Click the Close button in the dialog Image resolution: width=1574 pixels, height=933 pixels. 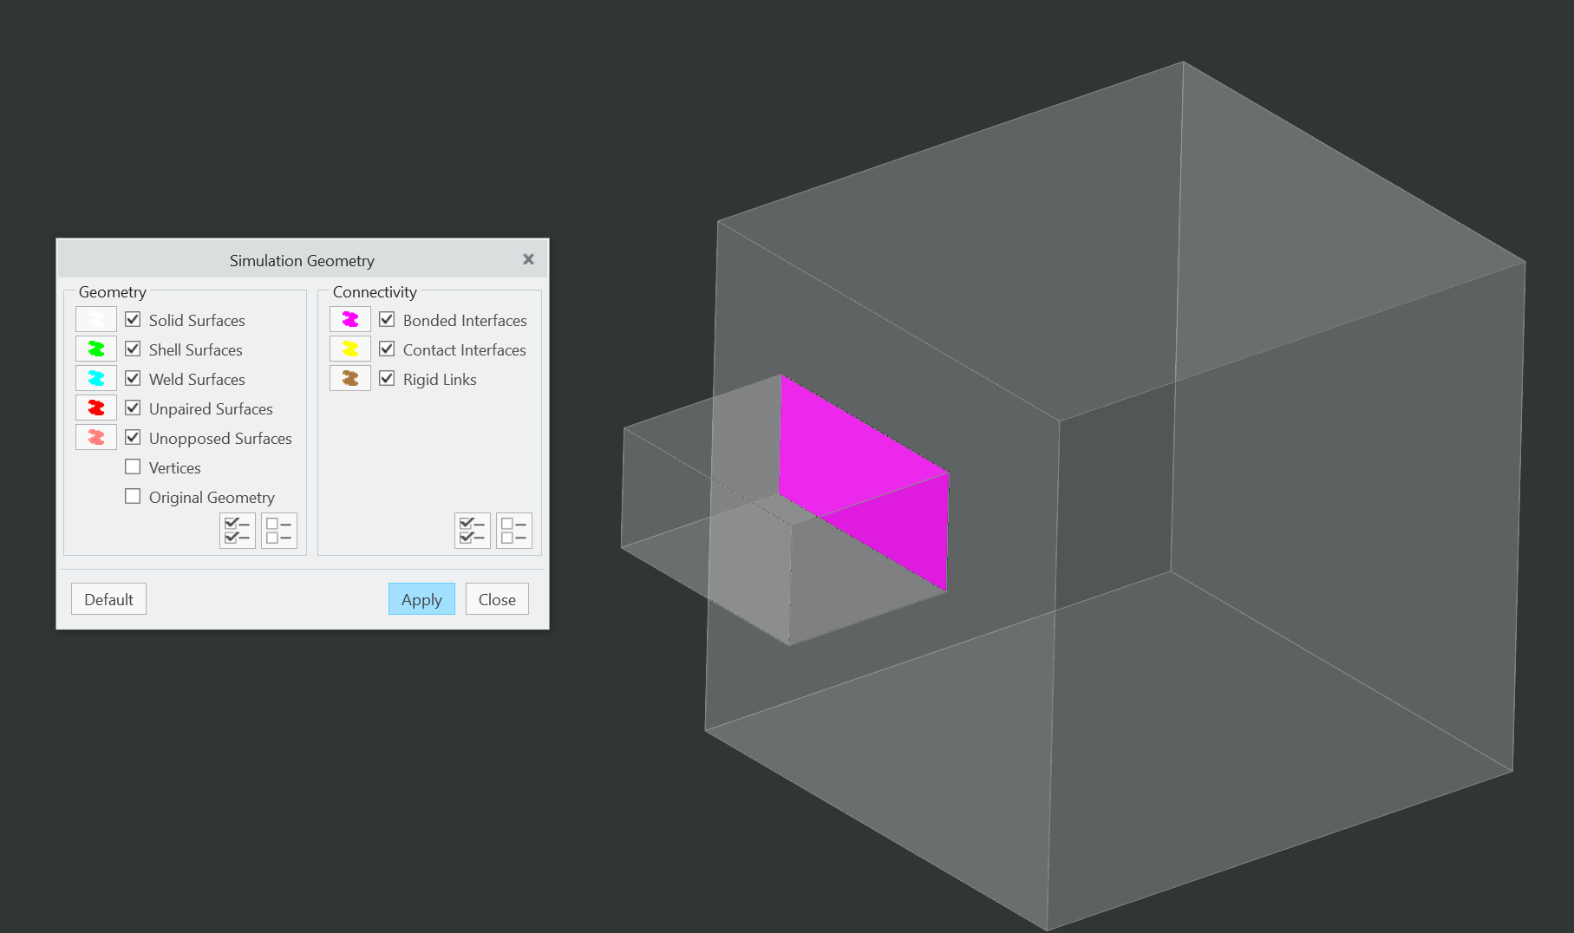point(496,598)
